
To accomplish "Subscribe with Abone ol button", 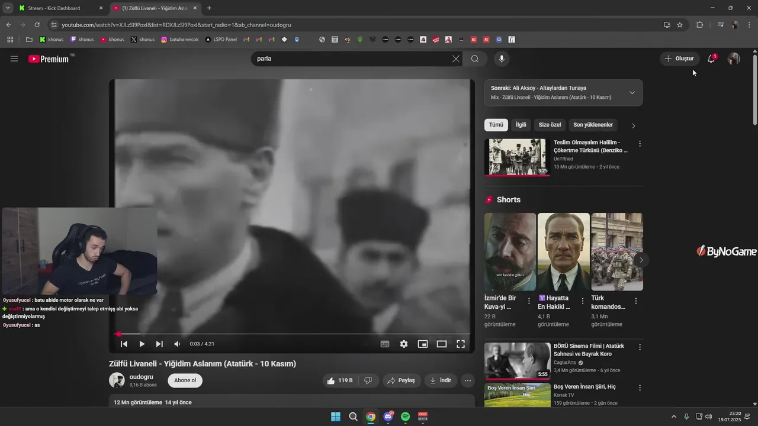I will 185,380.
